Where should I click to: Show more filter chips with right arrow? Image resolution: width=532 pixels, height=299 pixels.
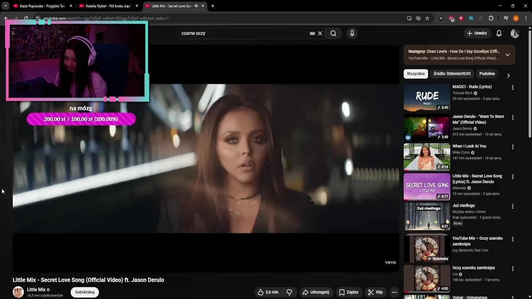click(x=508, y=75)
